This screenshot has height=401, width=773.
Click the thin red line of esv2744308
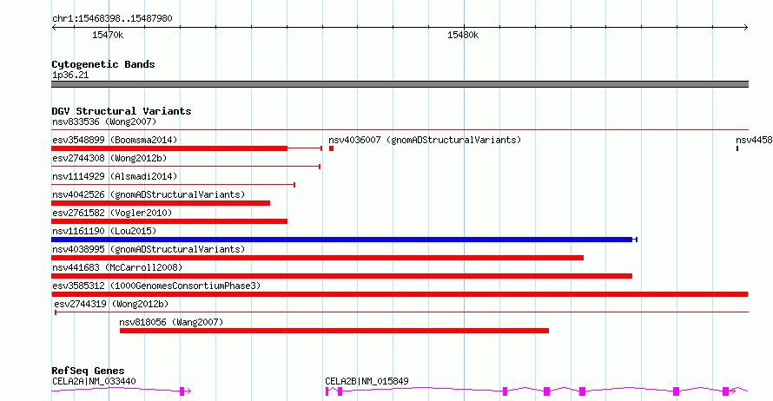click(x=186, y=167)
